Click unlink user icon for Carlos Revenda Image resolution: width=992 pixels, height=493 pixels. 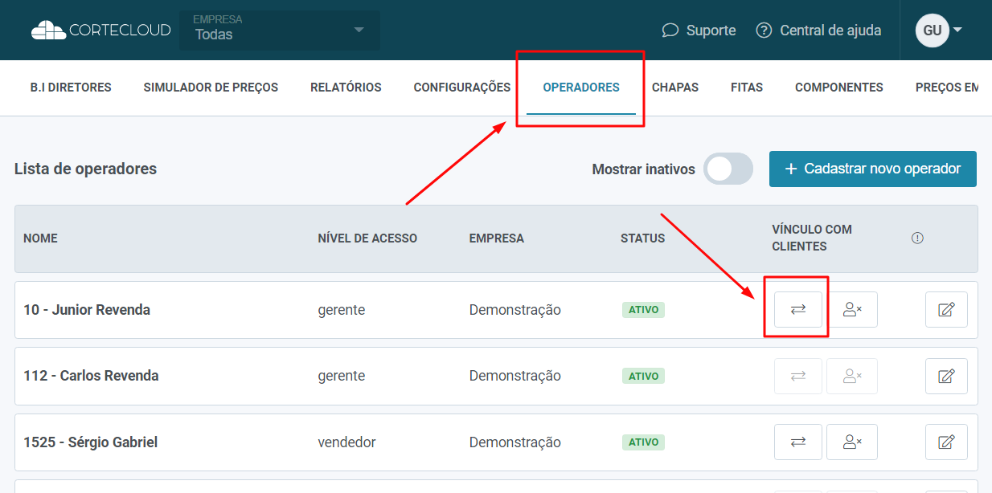pos(852,376)
